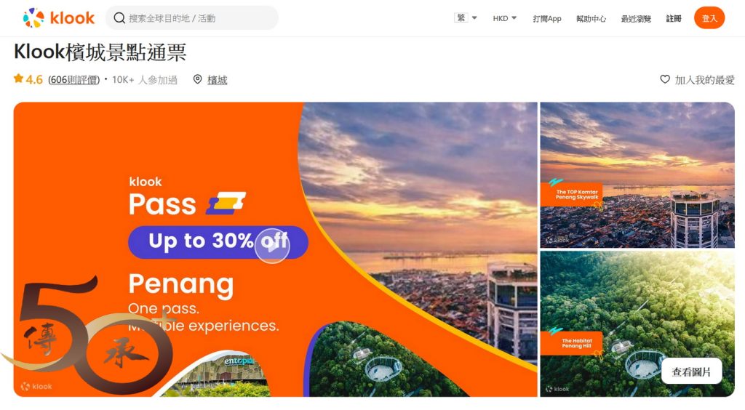Viewport: 745px width, 410px height.
Task: Open the language dropdown 繁
Action: point(461,18)
